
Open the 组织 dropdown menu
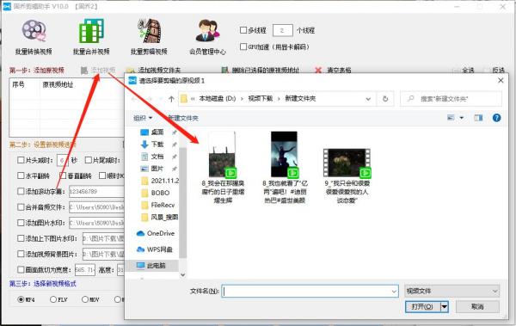pyautogui.click(x=143, y=118)
